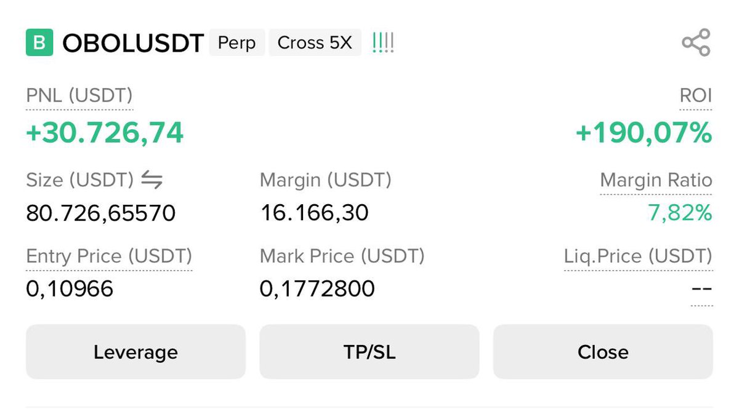Click the +30.726,74 PNL value
The image size is (739, 409).
point(105,132)
